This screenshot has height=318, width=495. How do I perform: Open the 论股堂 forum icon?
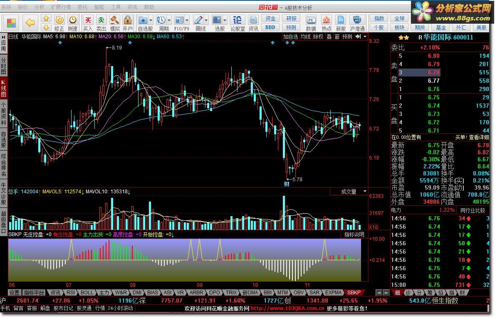(238, 23)
